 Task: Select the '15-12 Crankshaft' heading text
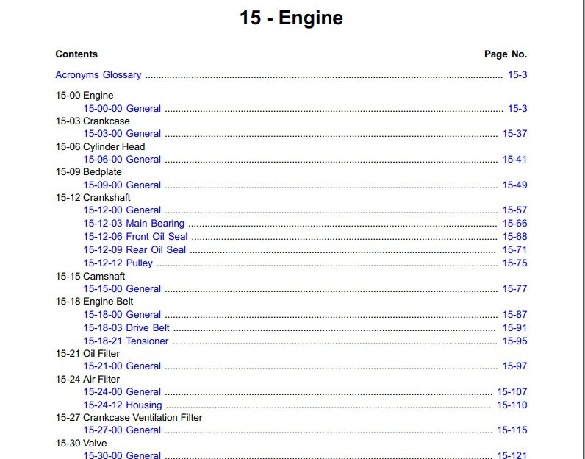(x=93, y=197)
